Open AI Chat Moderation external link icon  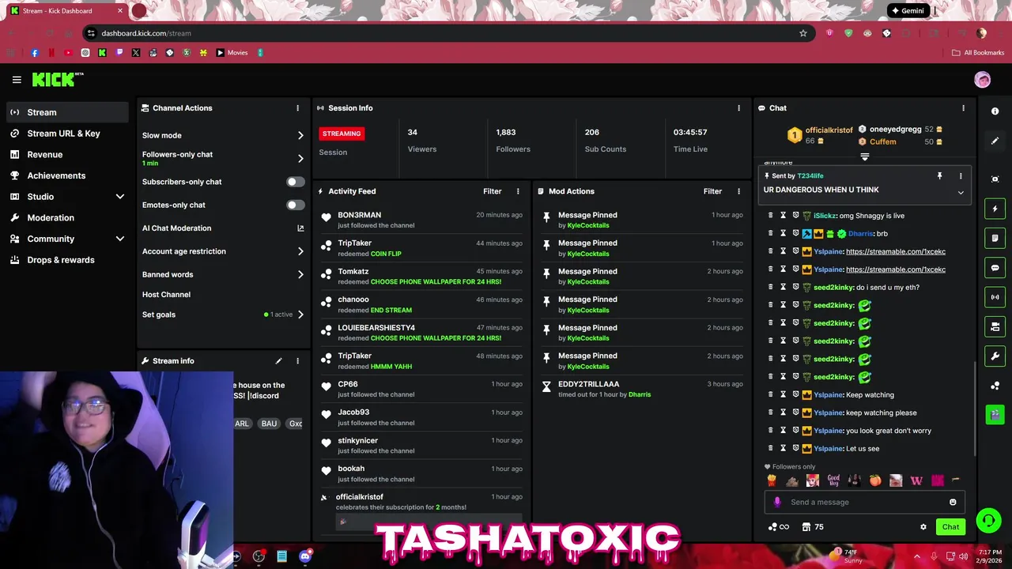click(300, 228)
